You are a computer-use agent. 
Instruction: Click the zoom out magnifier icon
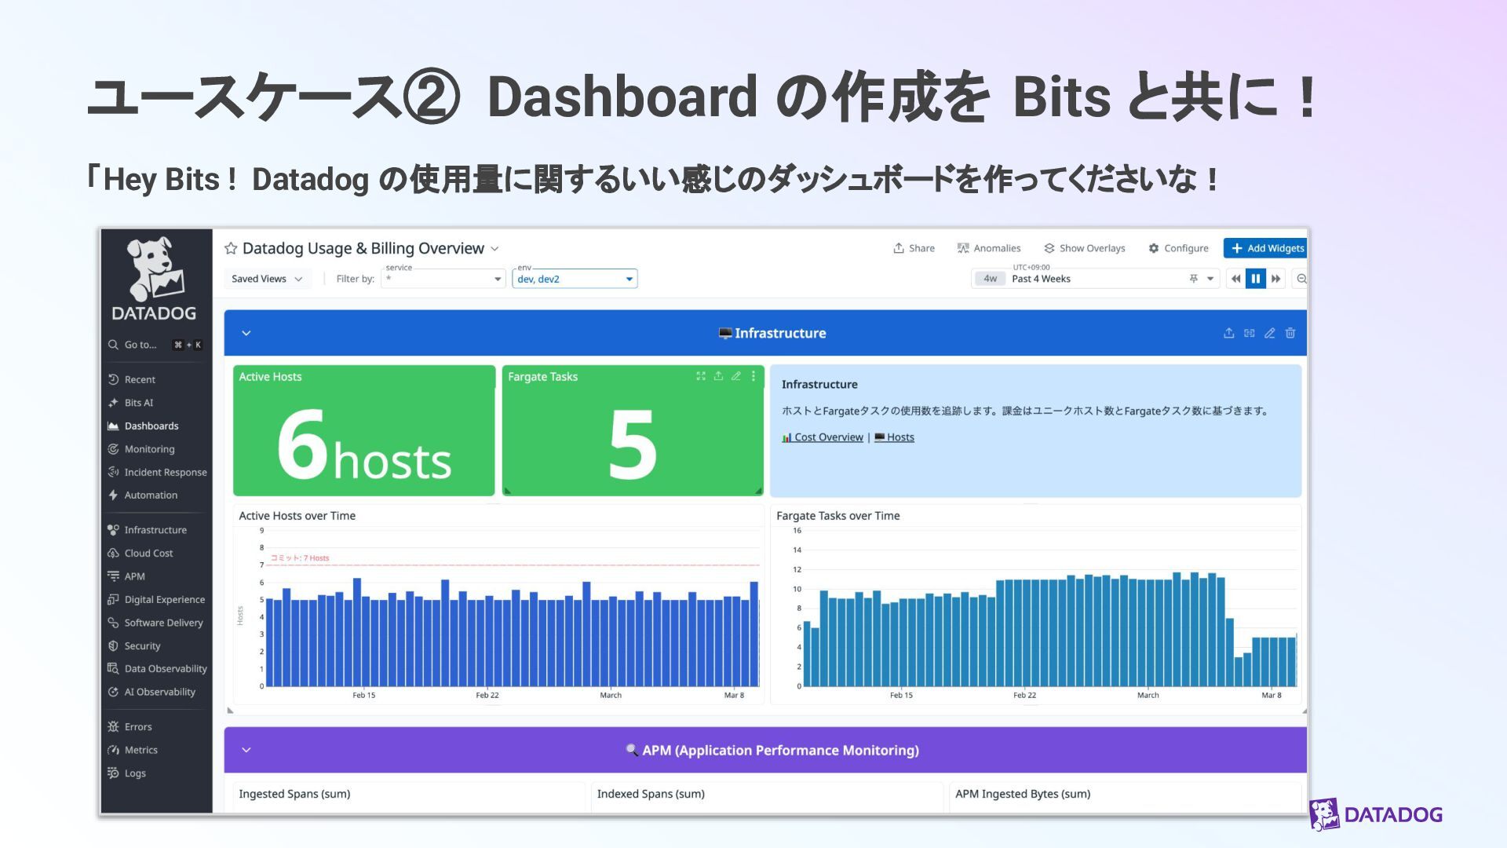(x=1301, y=279)
